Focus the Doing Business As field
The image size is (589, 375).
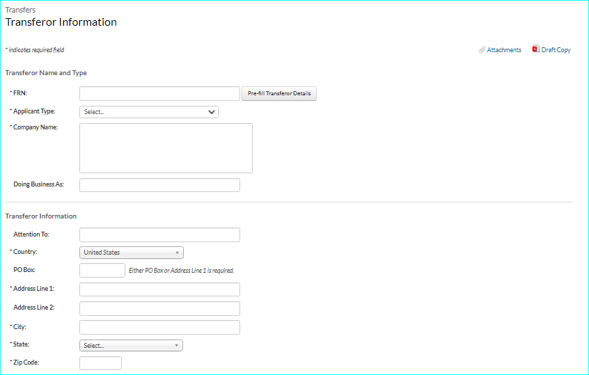coord(159,185)
